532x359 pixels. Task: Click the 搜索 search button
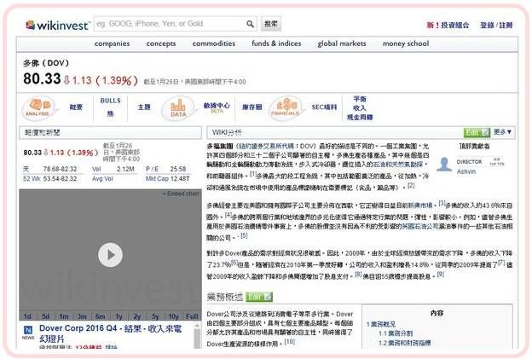271,24
